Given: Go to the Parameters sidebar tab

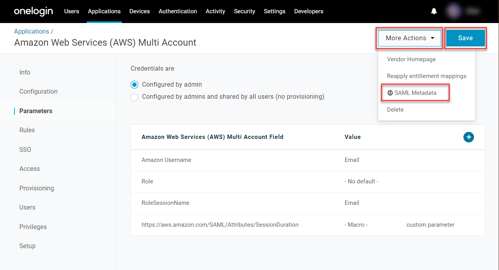Looking at the screenshot, I should [36, 111].
